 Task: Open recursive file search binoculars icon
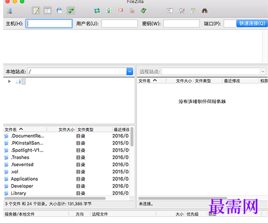pyautogui.click(x=204, y=11)
